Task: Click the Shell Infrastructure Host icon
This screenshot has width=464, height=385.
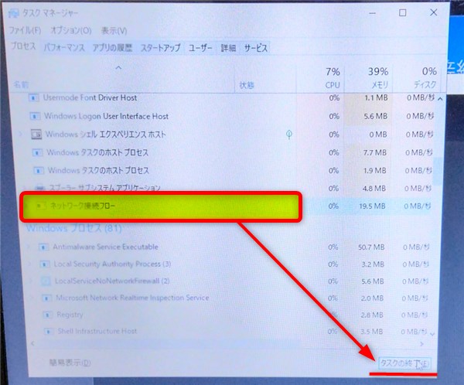Action: click(x=49, y=331)
